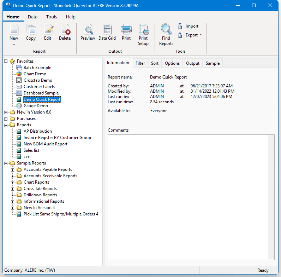Switch to the Sample tab
The width and height of the screenshot is (281, 277).
tap(213, 63)
